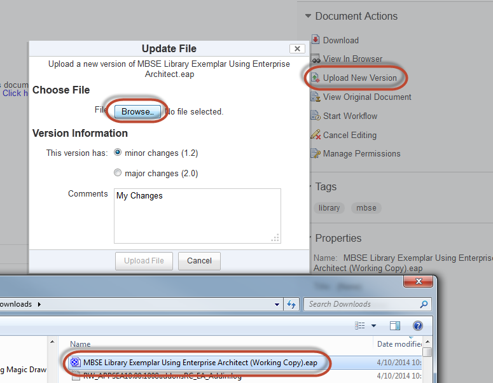Click the navigation pane scroll up arrow

point(52,342)
